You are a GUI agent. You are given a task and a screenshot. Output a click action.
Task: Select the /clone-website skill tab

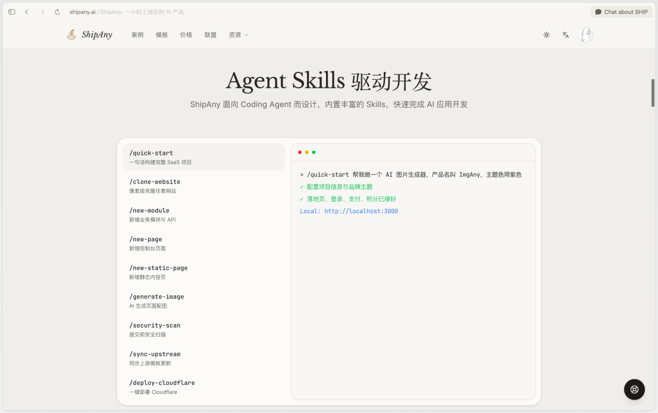[204, 186]
